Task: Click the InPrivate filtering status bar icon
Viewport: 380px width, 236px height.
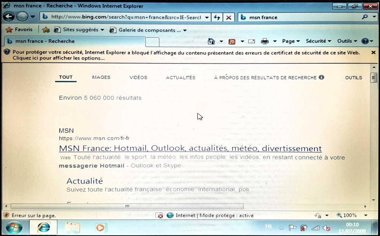Action: point(318,215)
